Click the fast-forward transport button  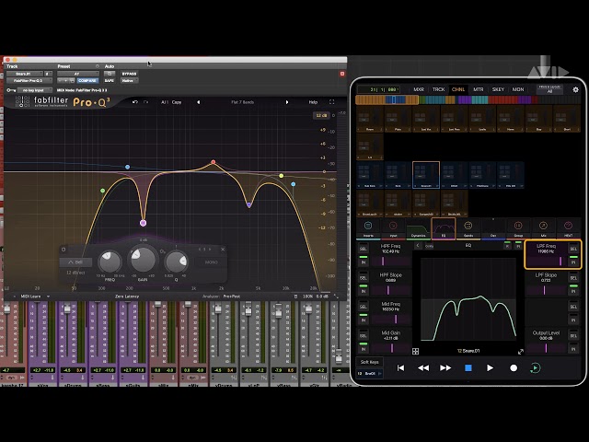445,368
